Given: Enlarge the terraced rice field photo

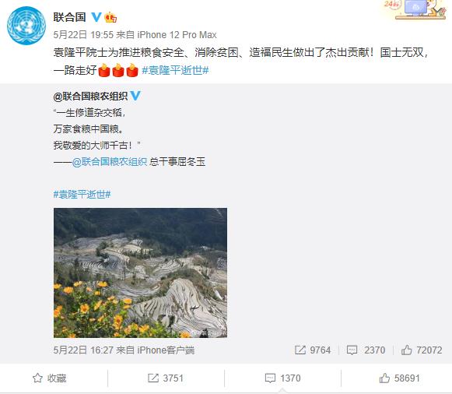Looking at the screenshot, I should 140,273.
